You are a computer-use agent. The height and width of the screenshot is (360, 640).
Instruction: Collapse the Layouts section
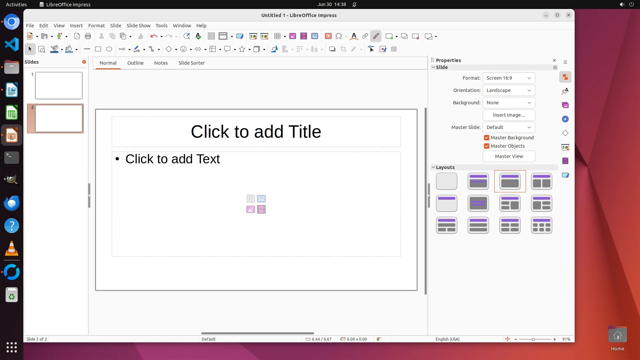(433, 167)
